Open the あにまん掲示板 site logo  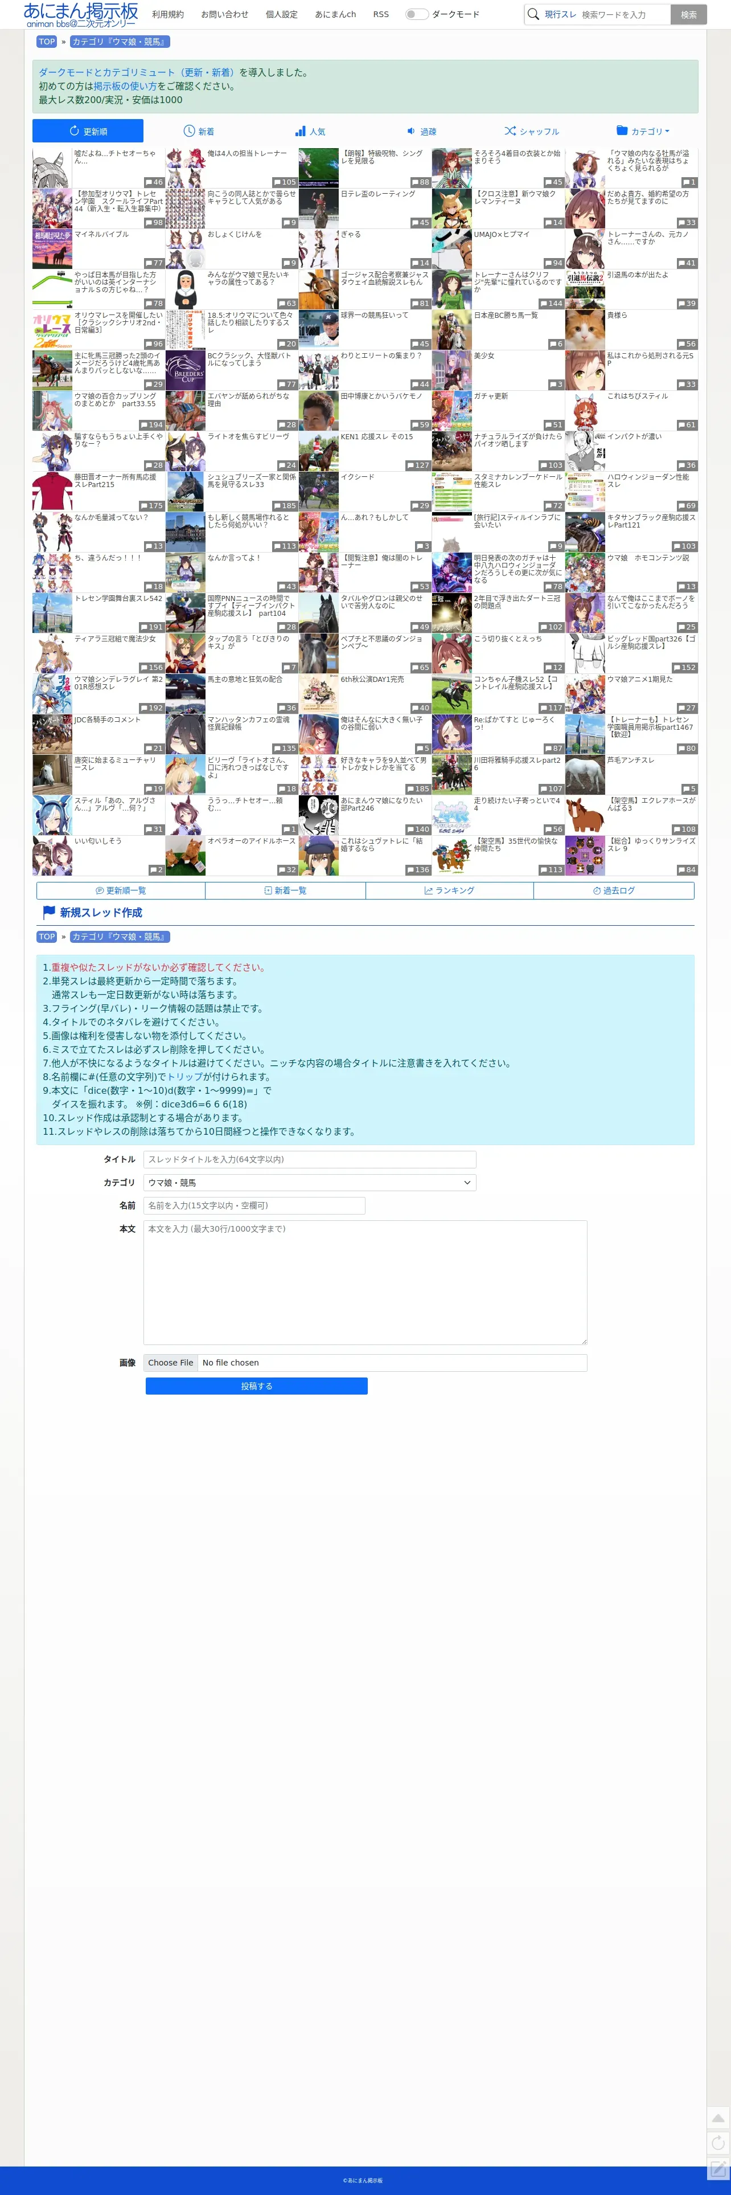[x=81, y=14]
